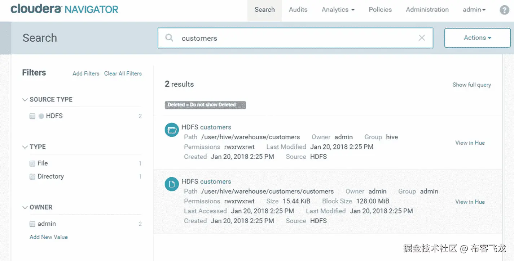Click the Search page title
Image resolution: width=514 pixels, height=261 pixels.
(40, 38)
